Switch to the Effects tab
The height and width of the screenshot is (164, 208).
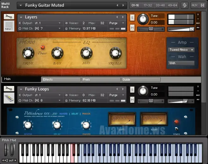click(x=61, y=80)
